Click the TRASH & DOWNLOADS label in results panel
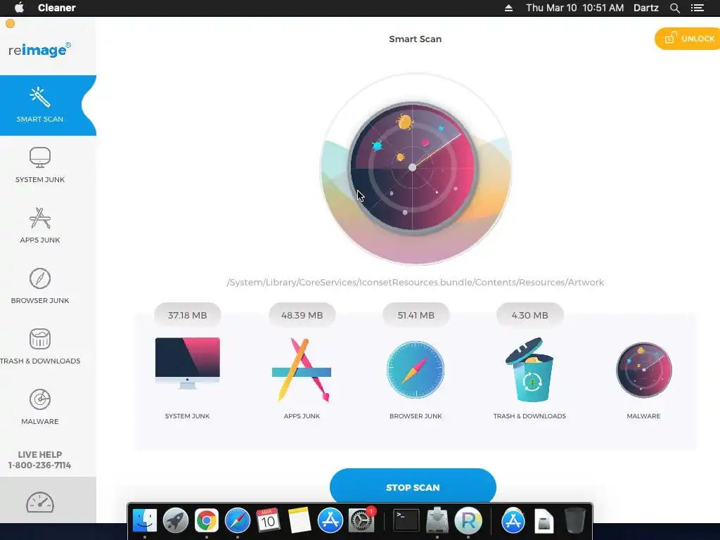 click(x=529, y=416)
